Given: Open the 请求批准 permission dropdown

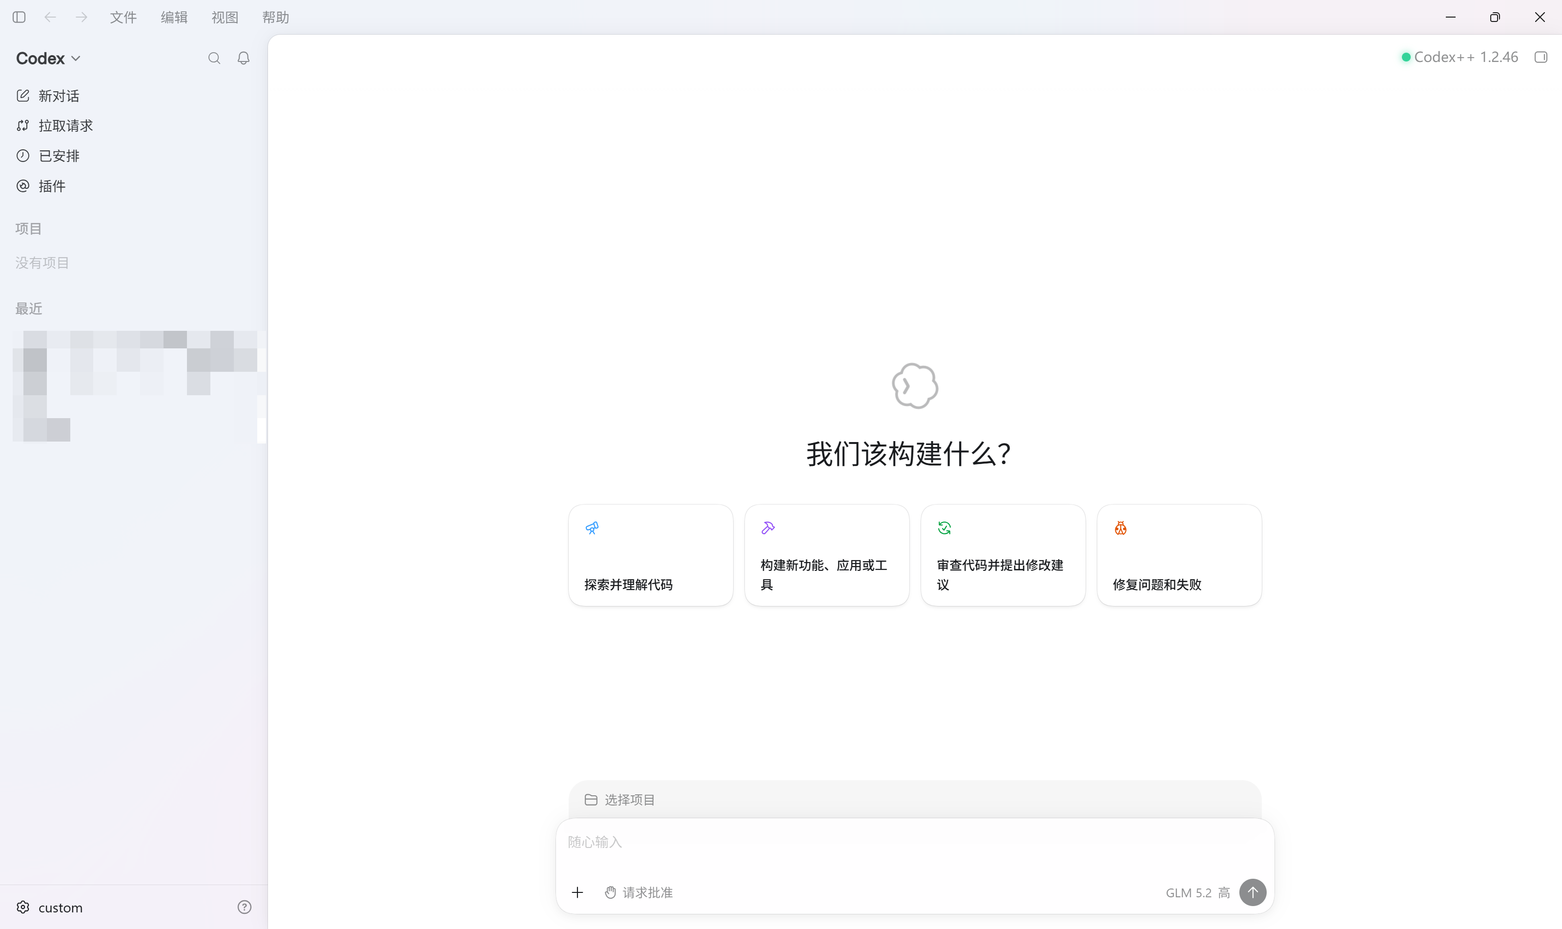Looking at the screenshot, I should (x=638, y=892).
